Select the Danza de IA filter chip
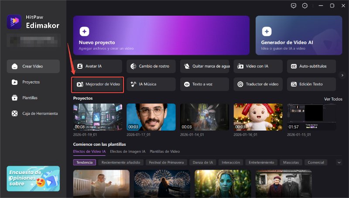This screenshot has height=198, width=349. [x=203, y=162]
